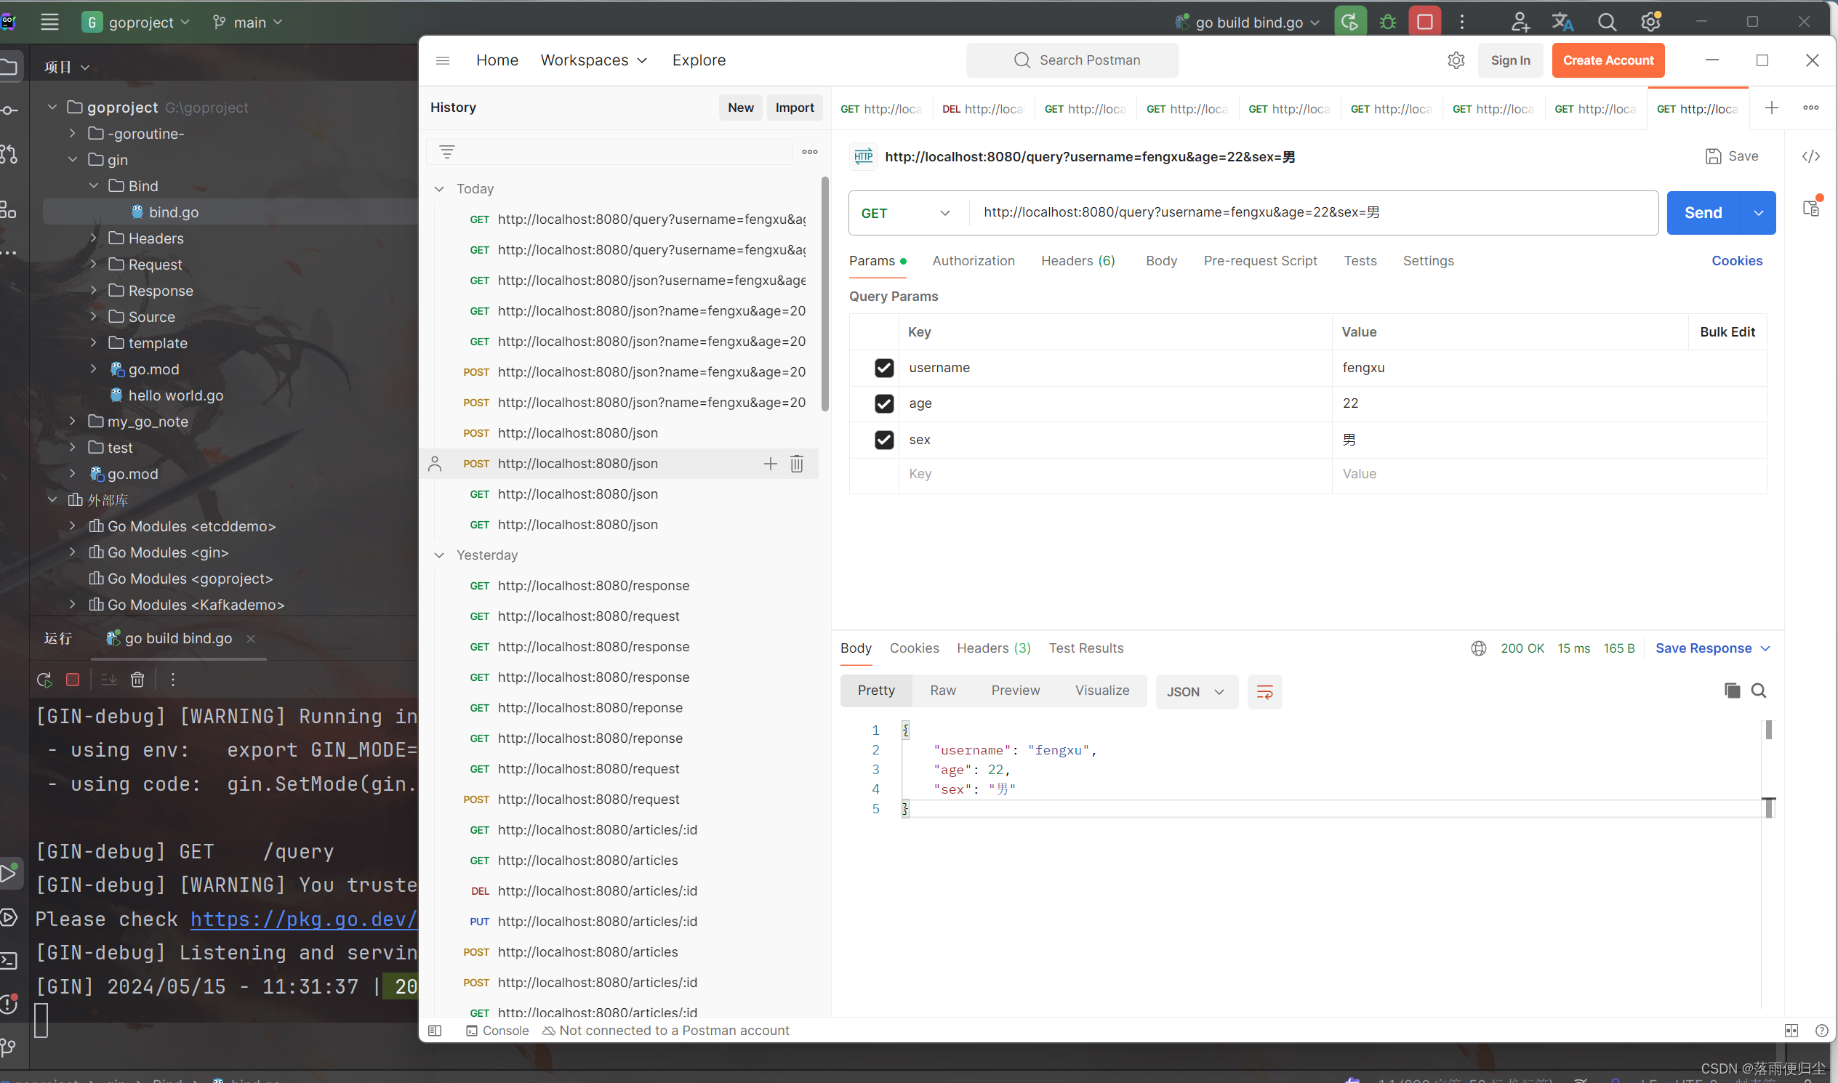Click the Sign In button
The width and height of the screenshot is (1838, 1083).
pyautogui.click(x=1509, y=60)
